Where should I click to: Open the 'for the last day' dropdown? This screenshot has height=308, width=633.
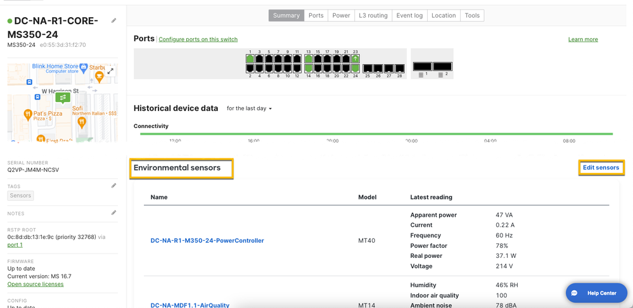249,109
